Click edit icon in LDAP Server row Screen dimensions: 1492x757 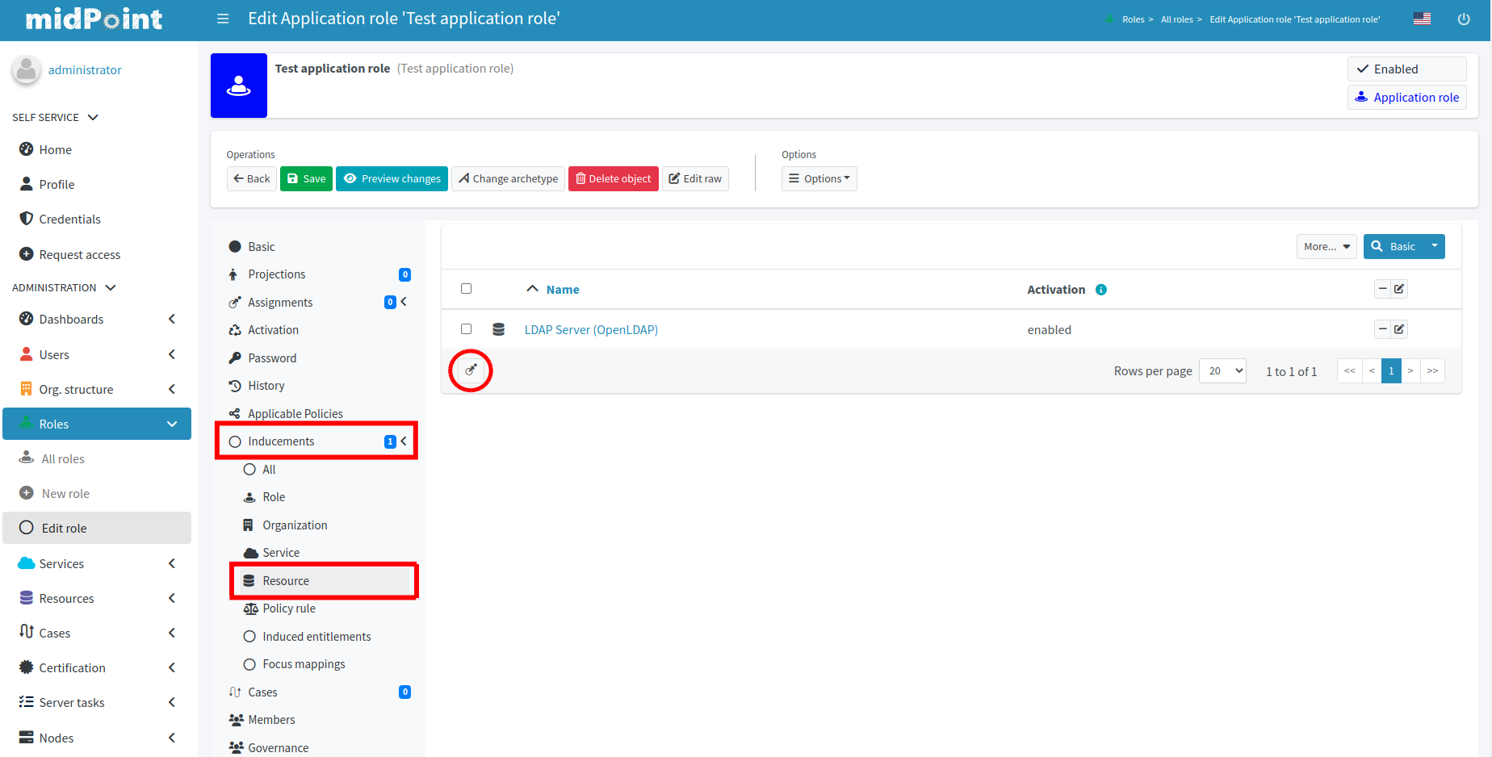pyautogui.click(x=1399, y=329)
